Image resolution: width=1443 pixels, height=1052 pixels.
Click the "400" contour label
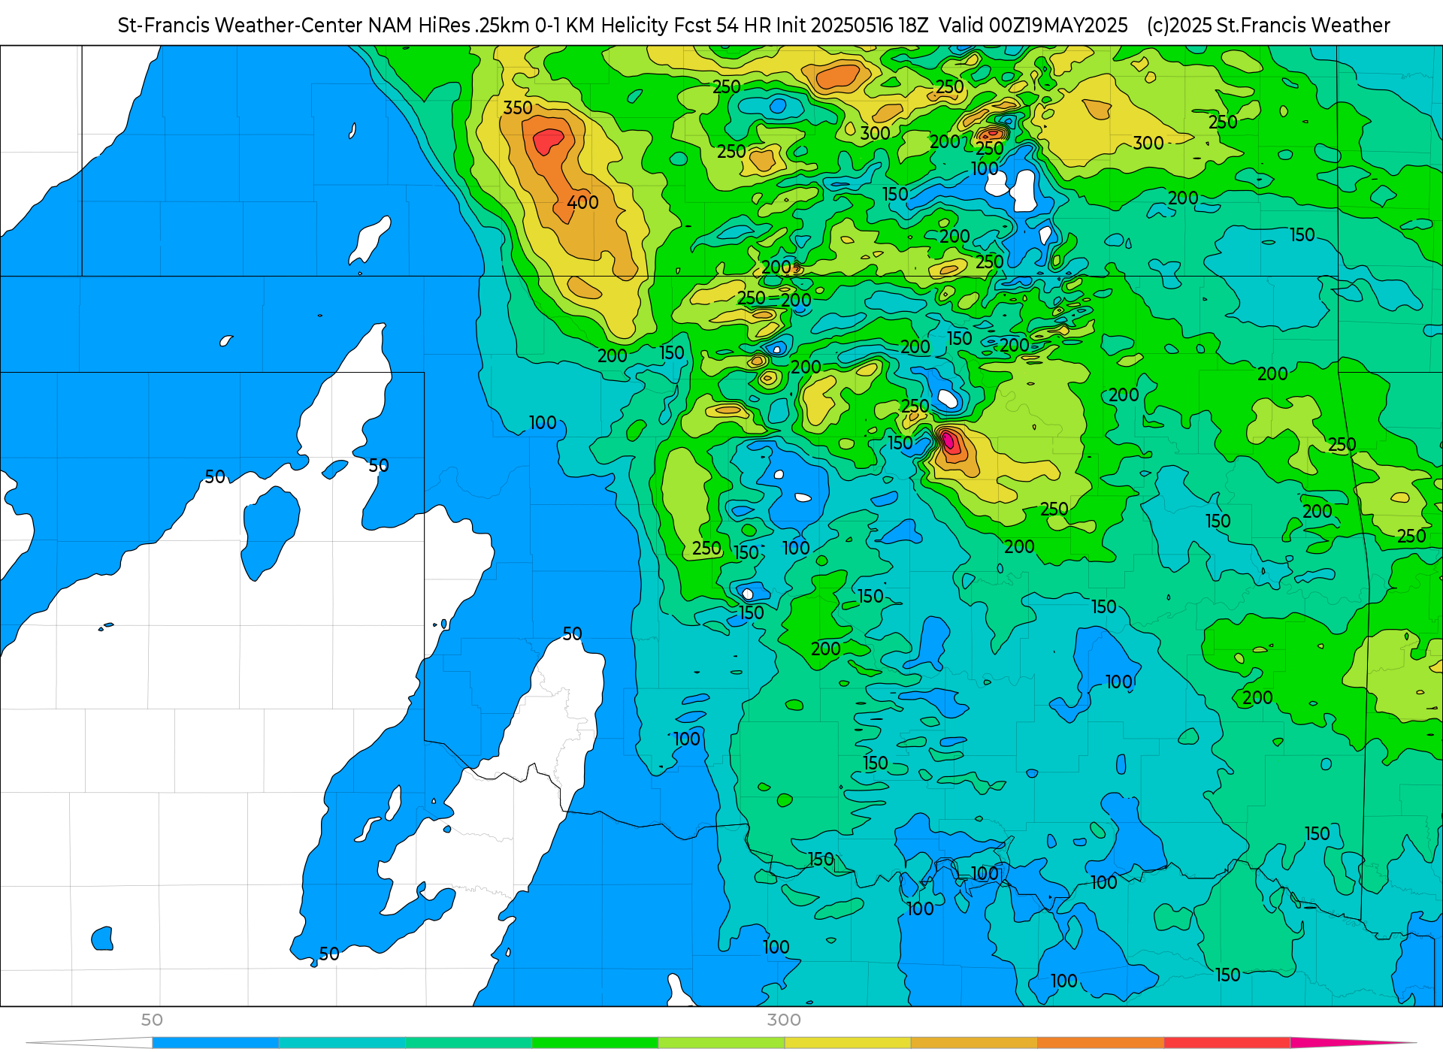582,202
